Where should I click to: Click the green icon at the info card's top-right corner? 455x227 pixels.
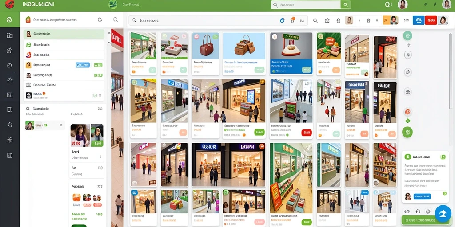[x=443, y=157]
